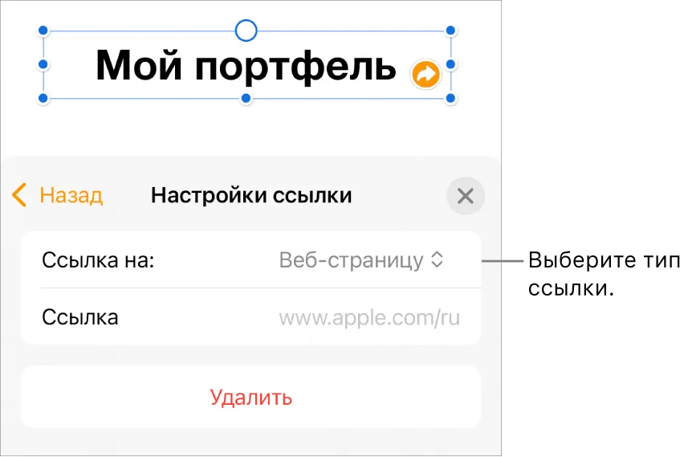The width and height of the screenshot is (688, 457).
Task: Close the link settings panel with X
Action: (466, 196)
